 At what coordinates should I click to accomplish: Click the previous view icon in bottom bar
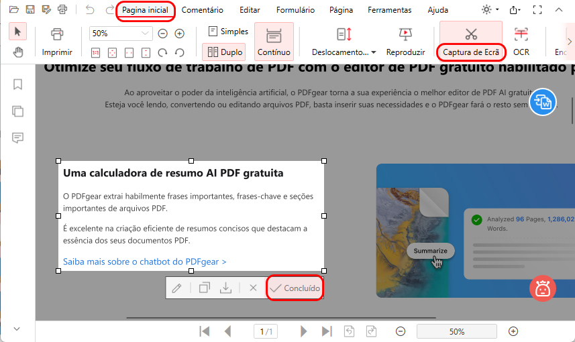click(x=349, y=331)
